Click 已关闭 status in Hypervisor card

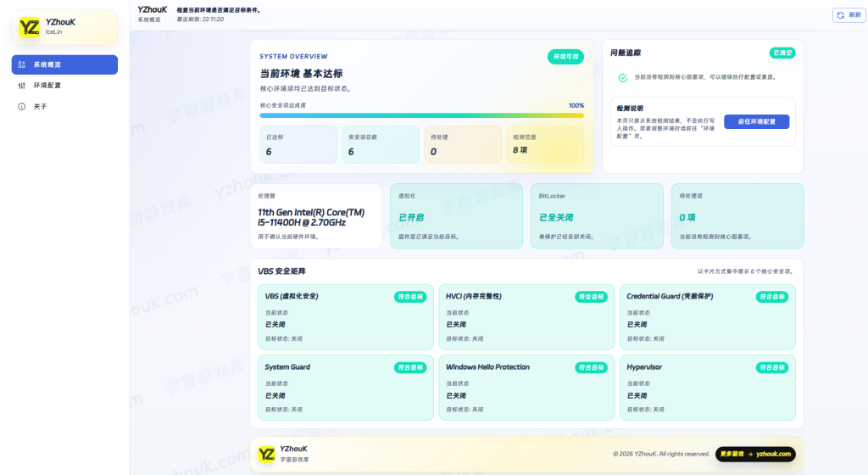tap(637, 396)
